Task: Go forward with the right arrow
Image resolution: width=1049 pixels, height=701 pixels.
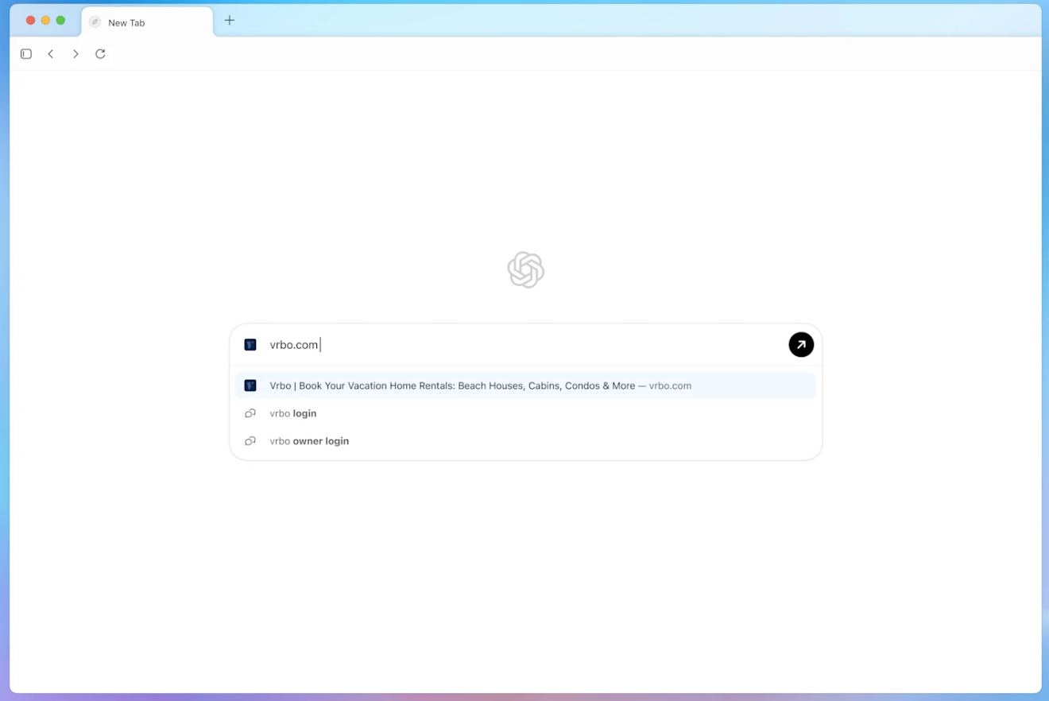Action: 75,54
